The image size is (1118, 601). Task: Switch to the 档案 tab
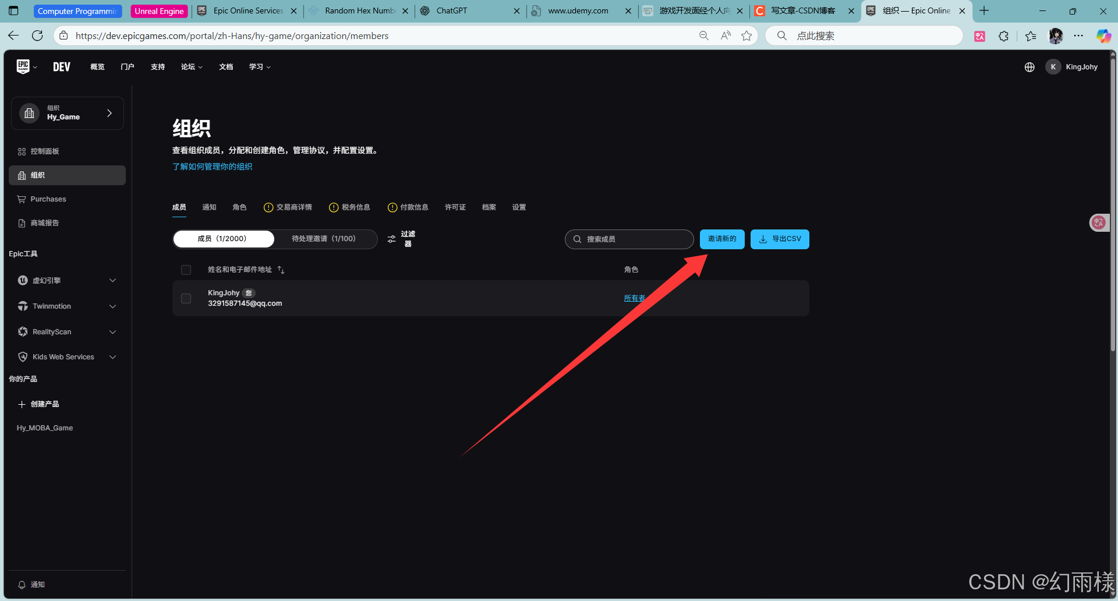pyautogui.click(x=489, y=207)
